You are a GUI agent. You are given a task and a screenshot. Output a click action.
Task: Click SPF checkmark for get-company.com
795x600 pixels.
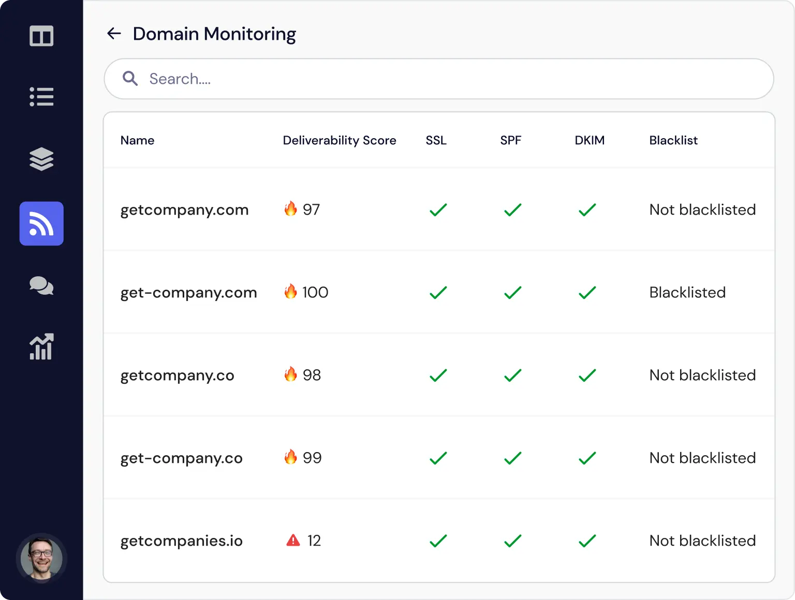pyautogui.click(x=512, y=292)
